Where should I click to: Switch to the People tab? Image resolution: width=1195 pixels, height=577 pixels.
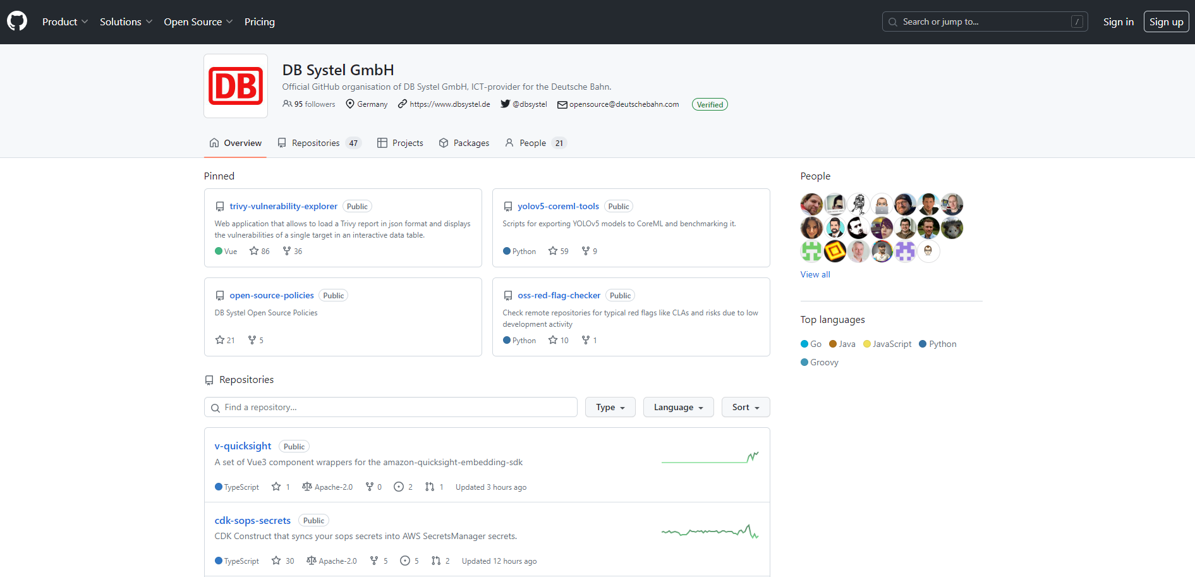(x=536, y=143)
